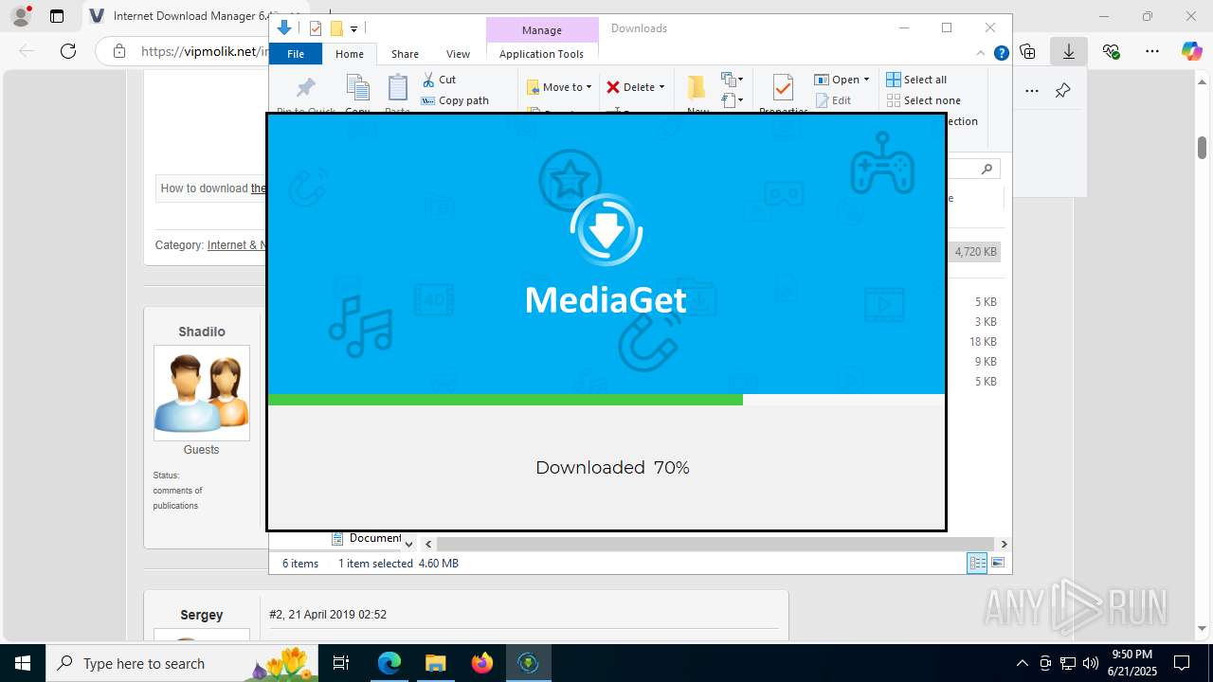1213x682 pixels.
Task: Click the Edge profile avatar icon
Action: 21,16
